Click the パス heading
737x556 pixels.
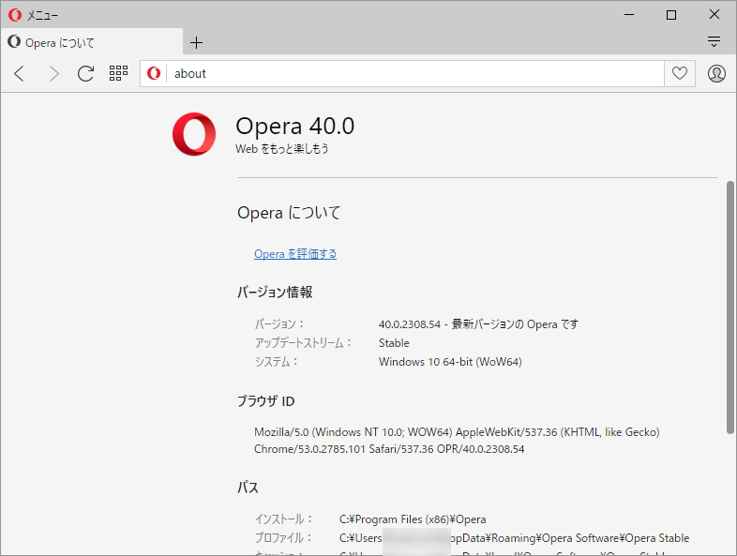pos(248,488)
